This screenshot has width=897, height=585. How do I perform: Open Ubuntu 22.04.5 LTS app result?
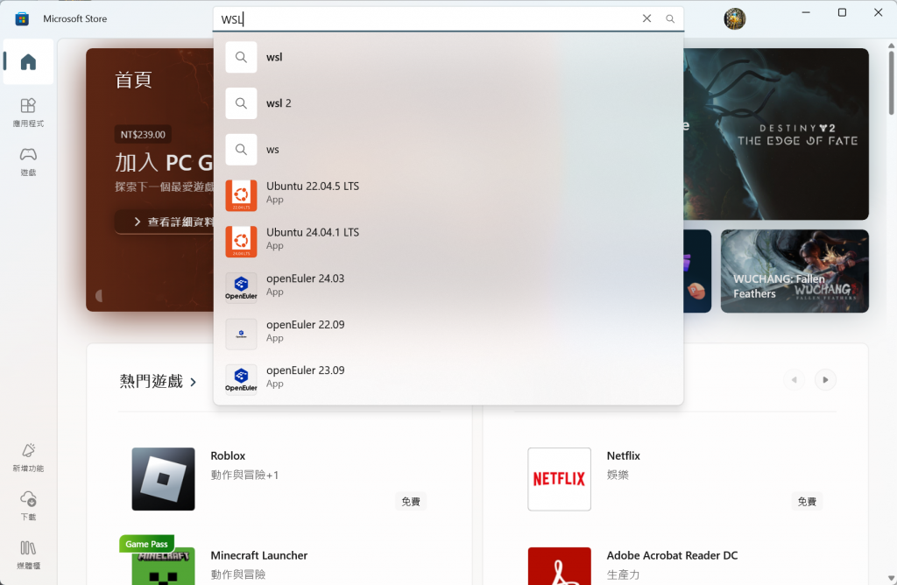coord(448,195)
